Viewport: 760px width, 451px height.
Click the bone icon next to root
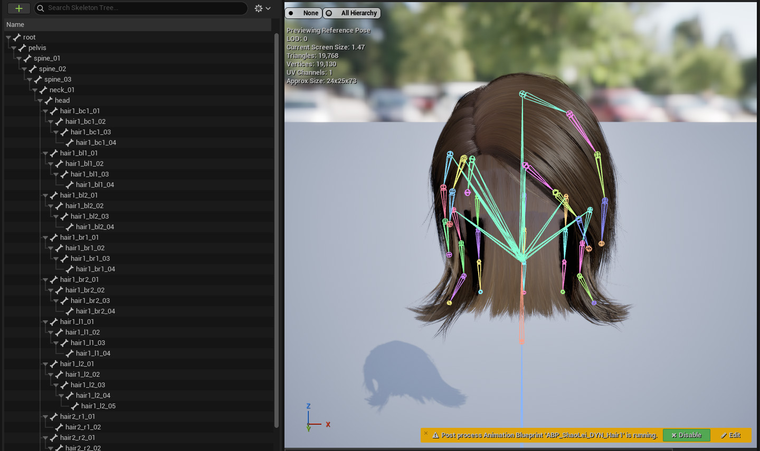click(x=17, y=37)
